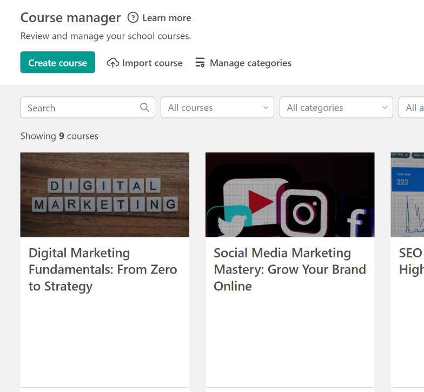Open the social media icons course thumbnail
The width and height of the screenshot is (424, 392).
click(x=290, y=195)
